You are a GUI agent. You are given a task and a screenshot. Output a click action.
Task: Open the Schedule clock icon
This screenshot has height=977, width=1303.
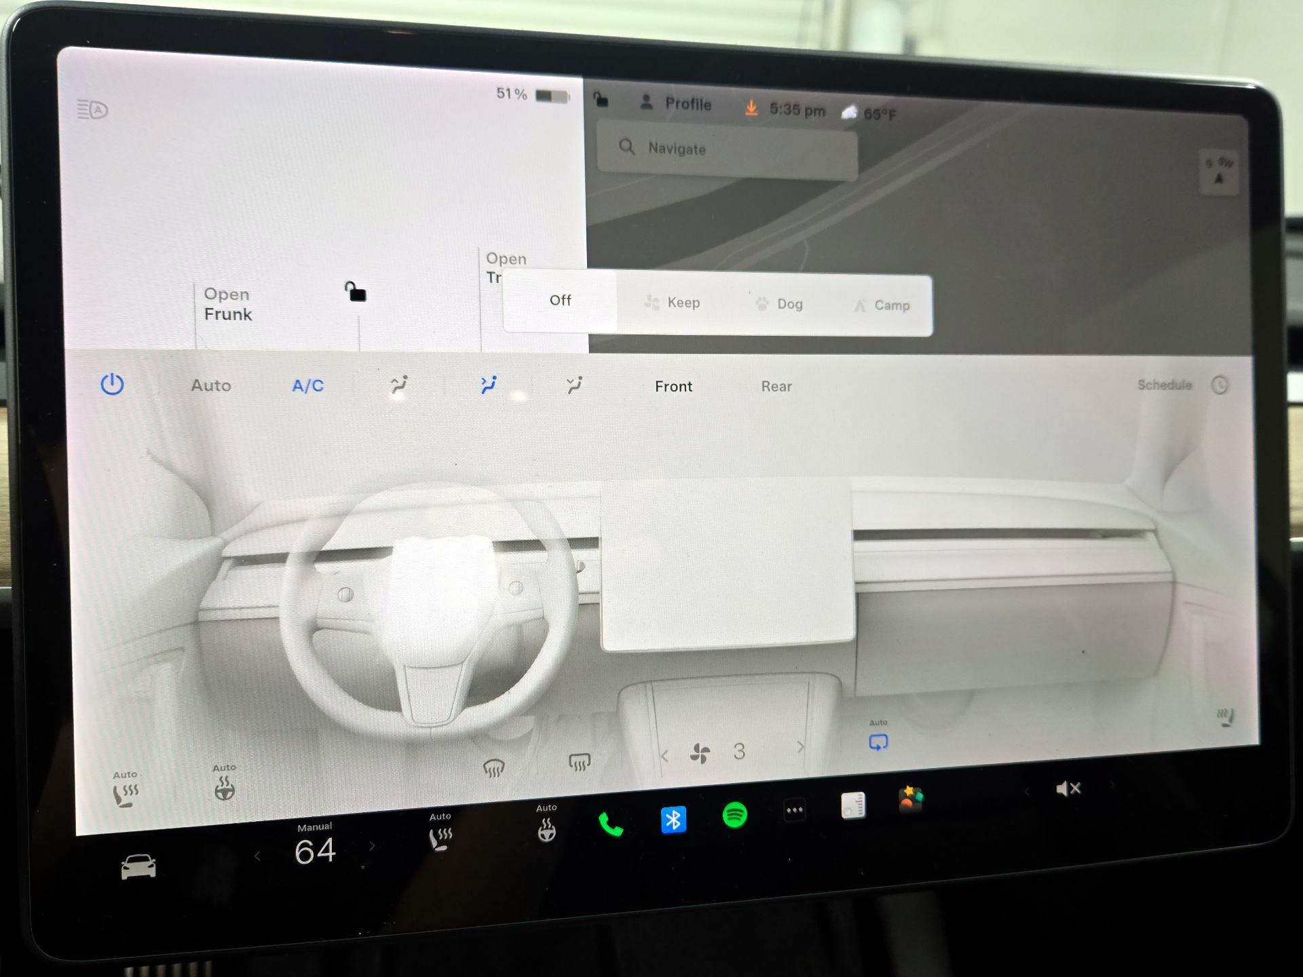pos(1220,385)
